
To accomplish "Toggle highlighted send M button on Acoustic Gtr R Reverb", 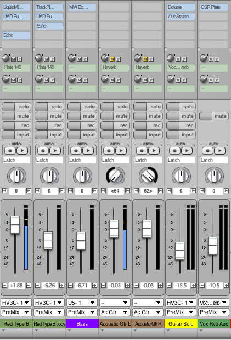I will [145, 59].
